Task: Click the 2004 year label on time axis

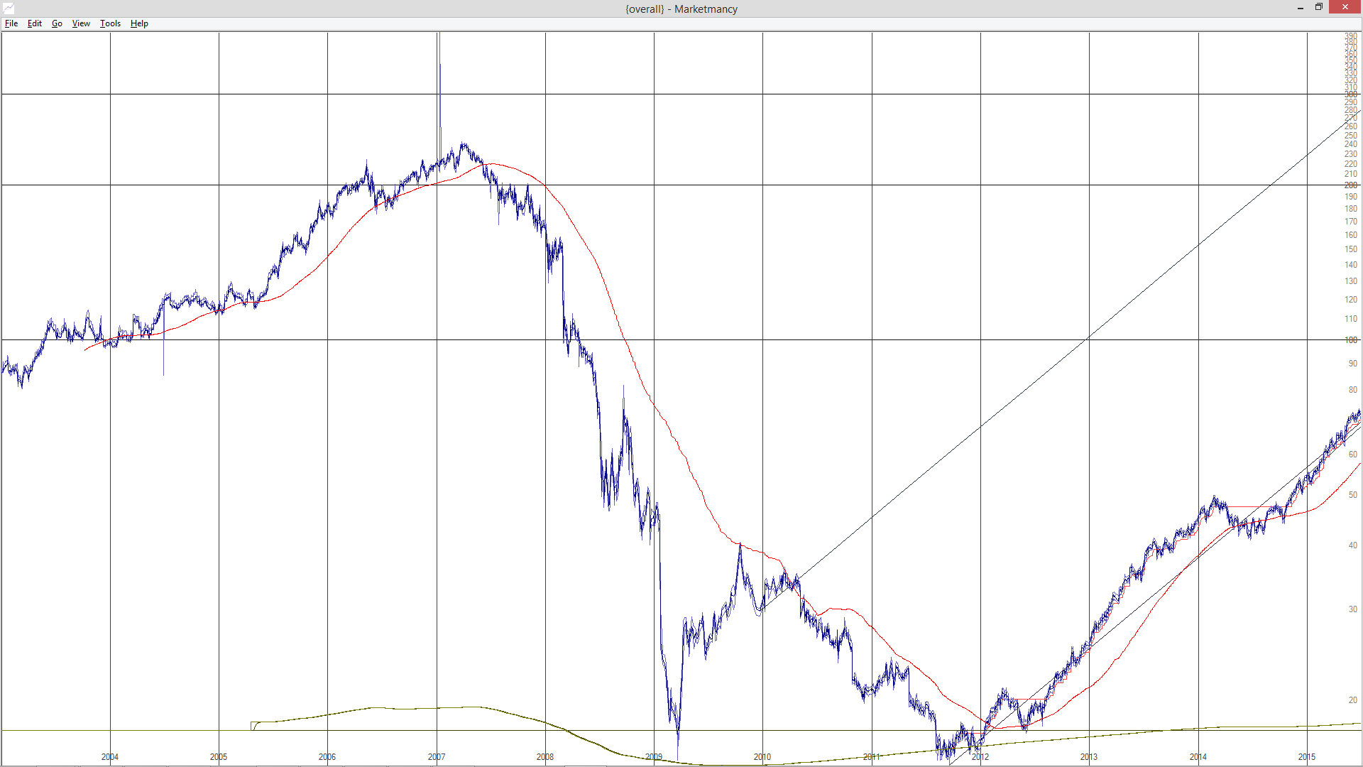Action: point(109,757)
